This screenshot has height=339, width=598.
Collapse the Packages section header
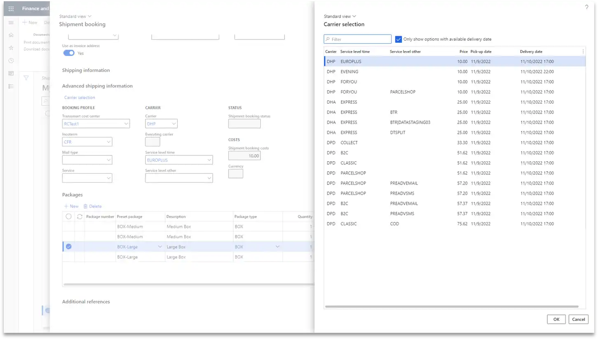(x=73, y=195)
